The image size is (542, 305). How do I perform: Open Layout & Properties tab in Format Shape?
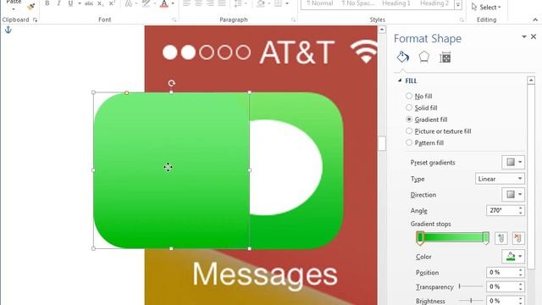click(x=445, y=58)
